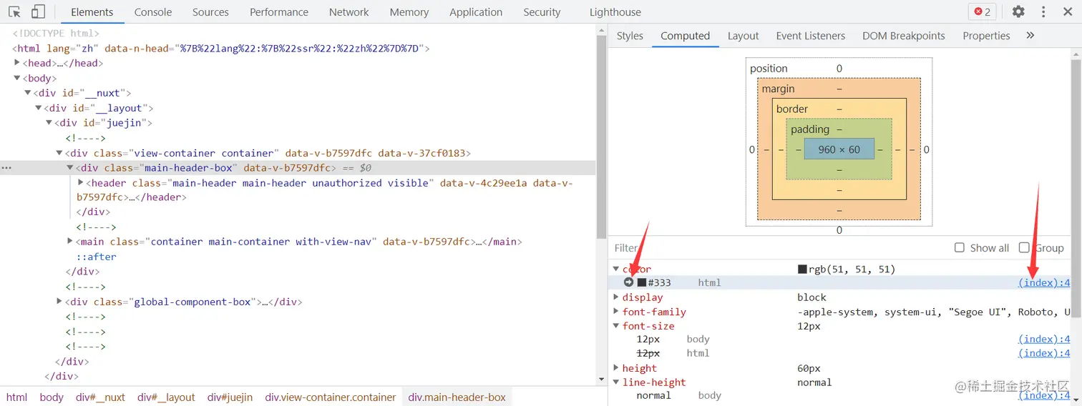Click the body breadcrumb
The width and height of the screenshot is (1082, 406).
[52, 397]
